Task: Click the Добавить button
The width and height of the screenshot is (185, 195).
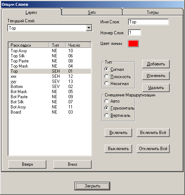Action: (156, 64)
